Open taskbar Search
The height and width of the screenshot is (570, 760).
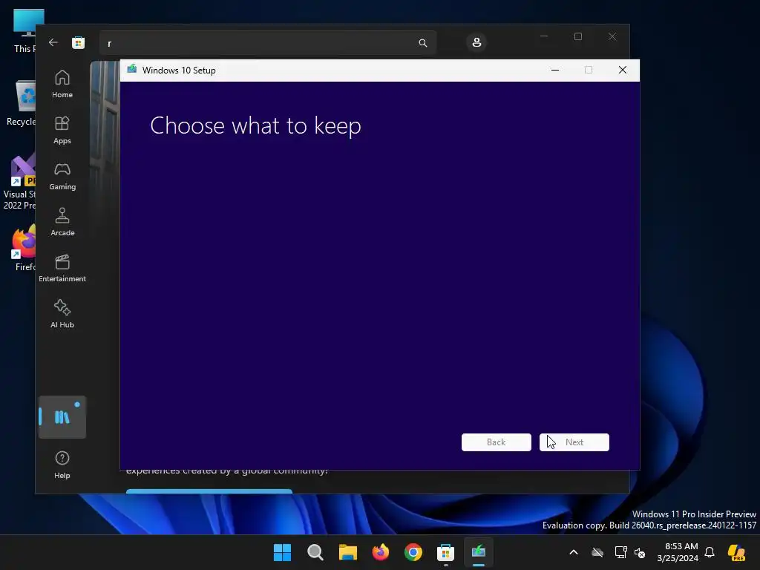click(x=315, y=552)
